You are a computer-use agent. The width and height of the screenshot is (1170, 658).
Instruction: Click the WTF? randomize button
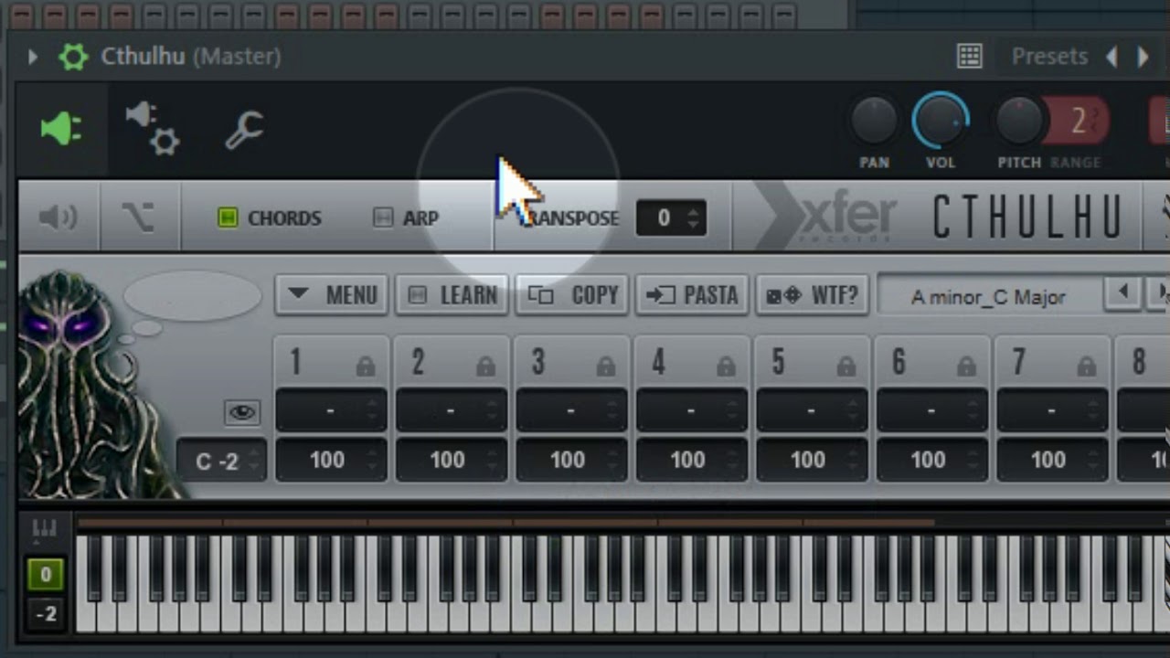tap(812, 295)
